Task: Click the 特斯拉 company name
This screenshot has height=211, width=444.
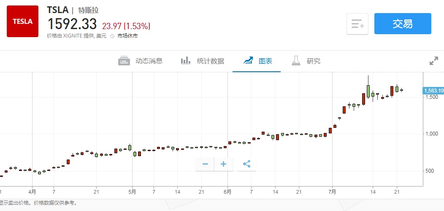Action: (x=88, y=11)
